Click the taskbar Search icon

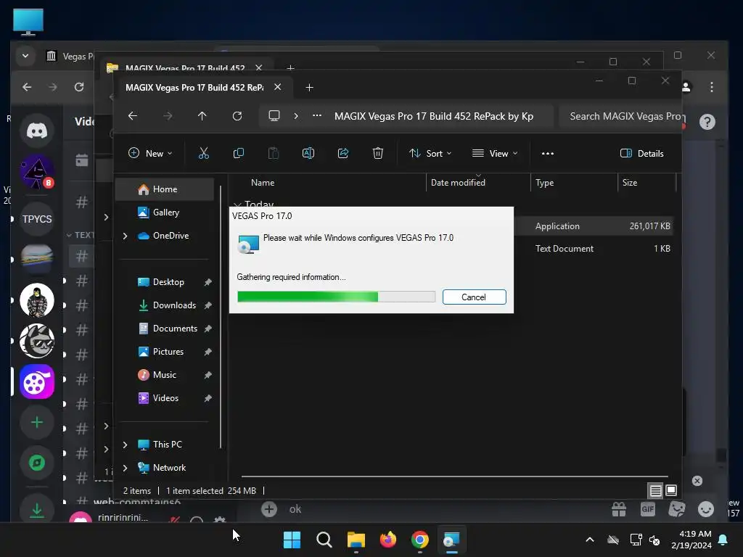click(324, 540)
